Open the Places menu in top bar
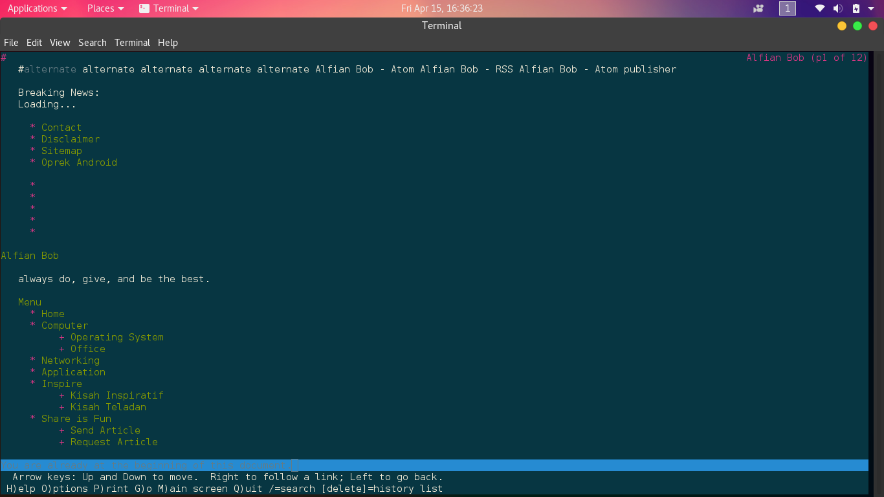This screenshot has width=884, height=497. 105,8
